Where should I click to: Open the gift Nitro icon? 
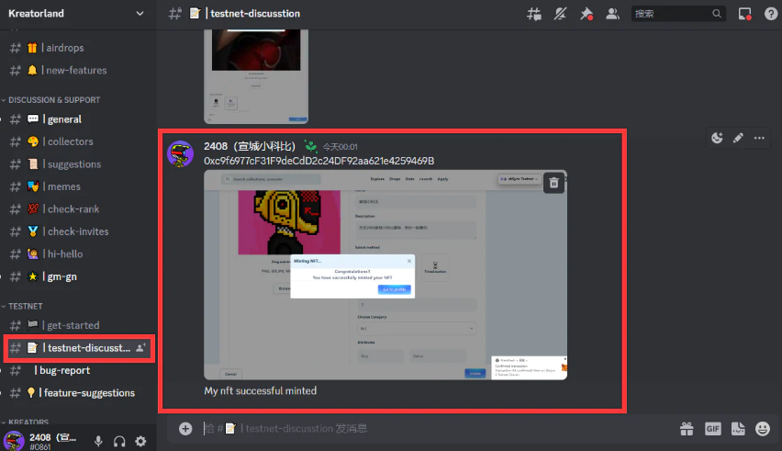tap(687, 429)
